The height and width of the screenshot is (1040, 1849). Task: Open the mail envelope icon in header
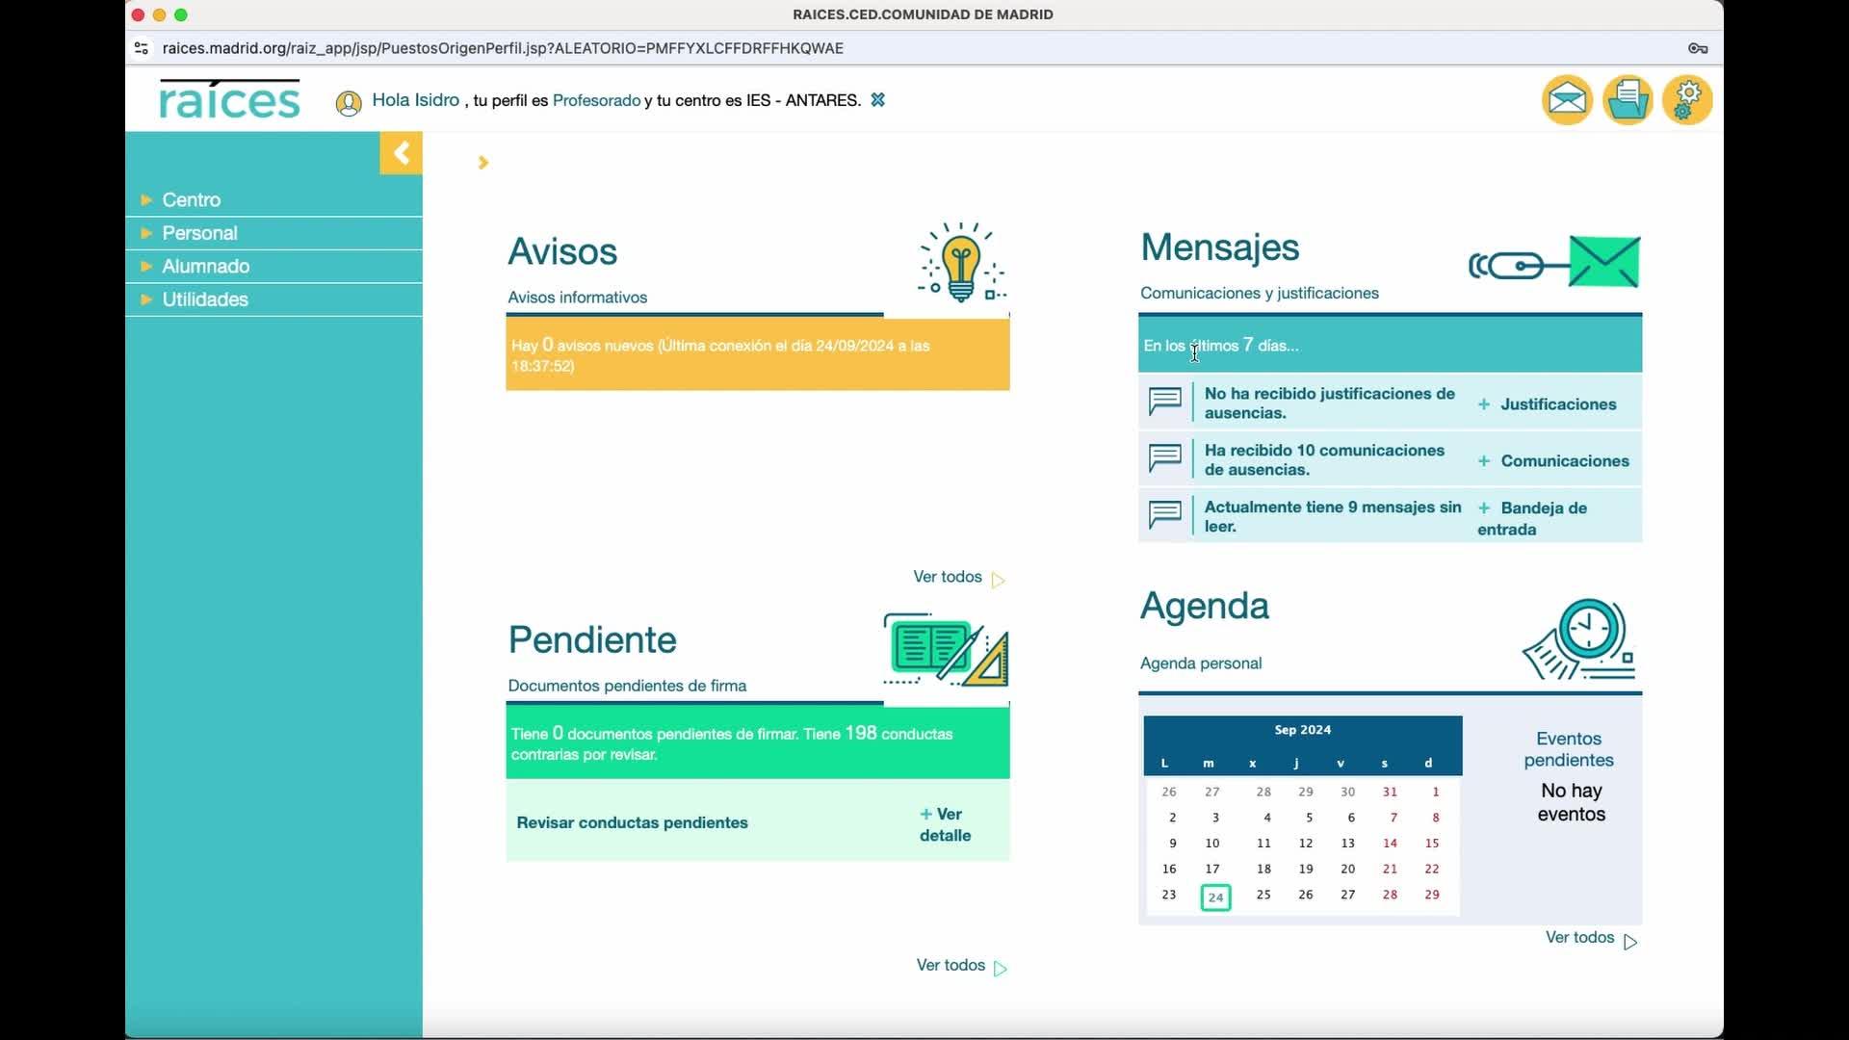pyautogui.click(x=1567, y=99)
